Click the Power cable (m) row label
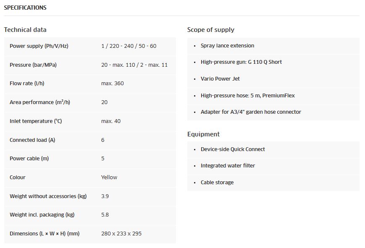365x248 pixels. (29, 159)
